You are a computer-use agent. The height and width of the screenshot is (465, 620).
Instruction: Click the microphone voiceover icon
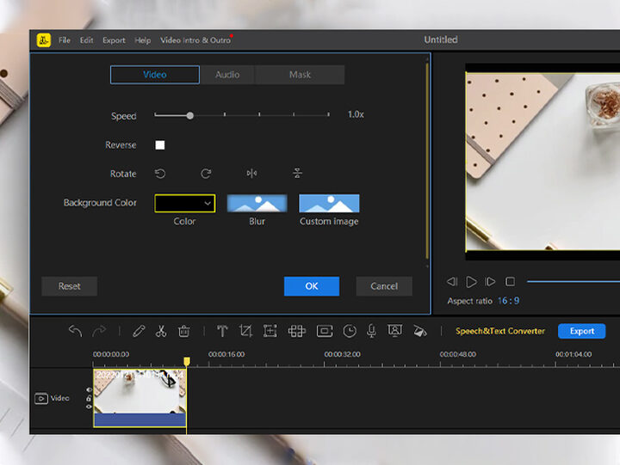tap(372, 331)
